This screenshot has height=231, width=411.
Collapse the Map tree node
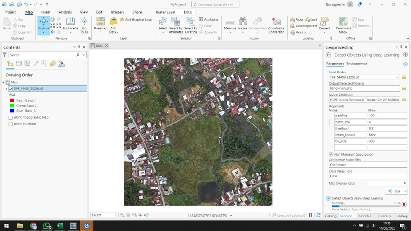point(4,82)
